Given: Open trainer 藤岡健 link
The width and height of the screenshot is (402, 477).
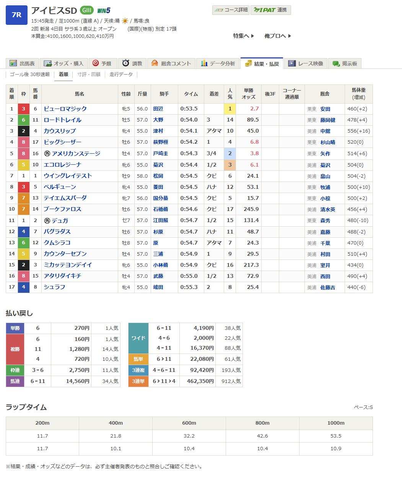Looking at the screenshot, I should click(x=328, y=120).
